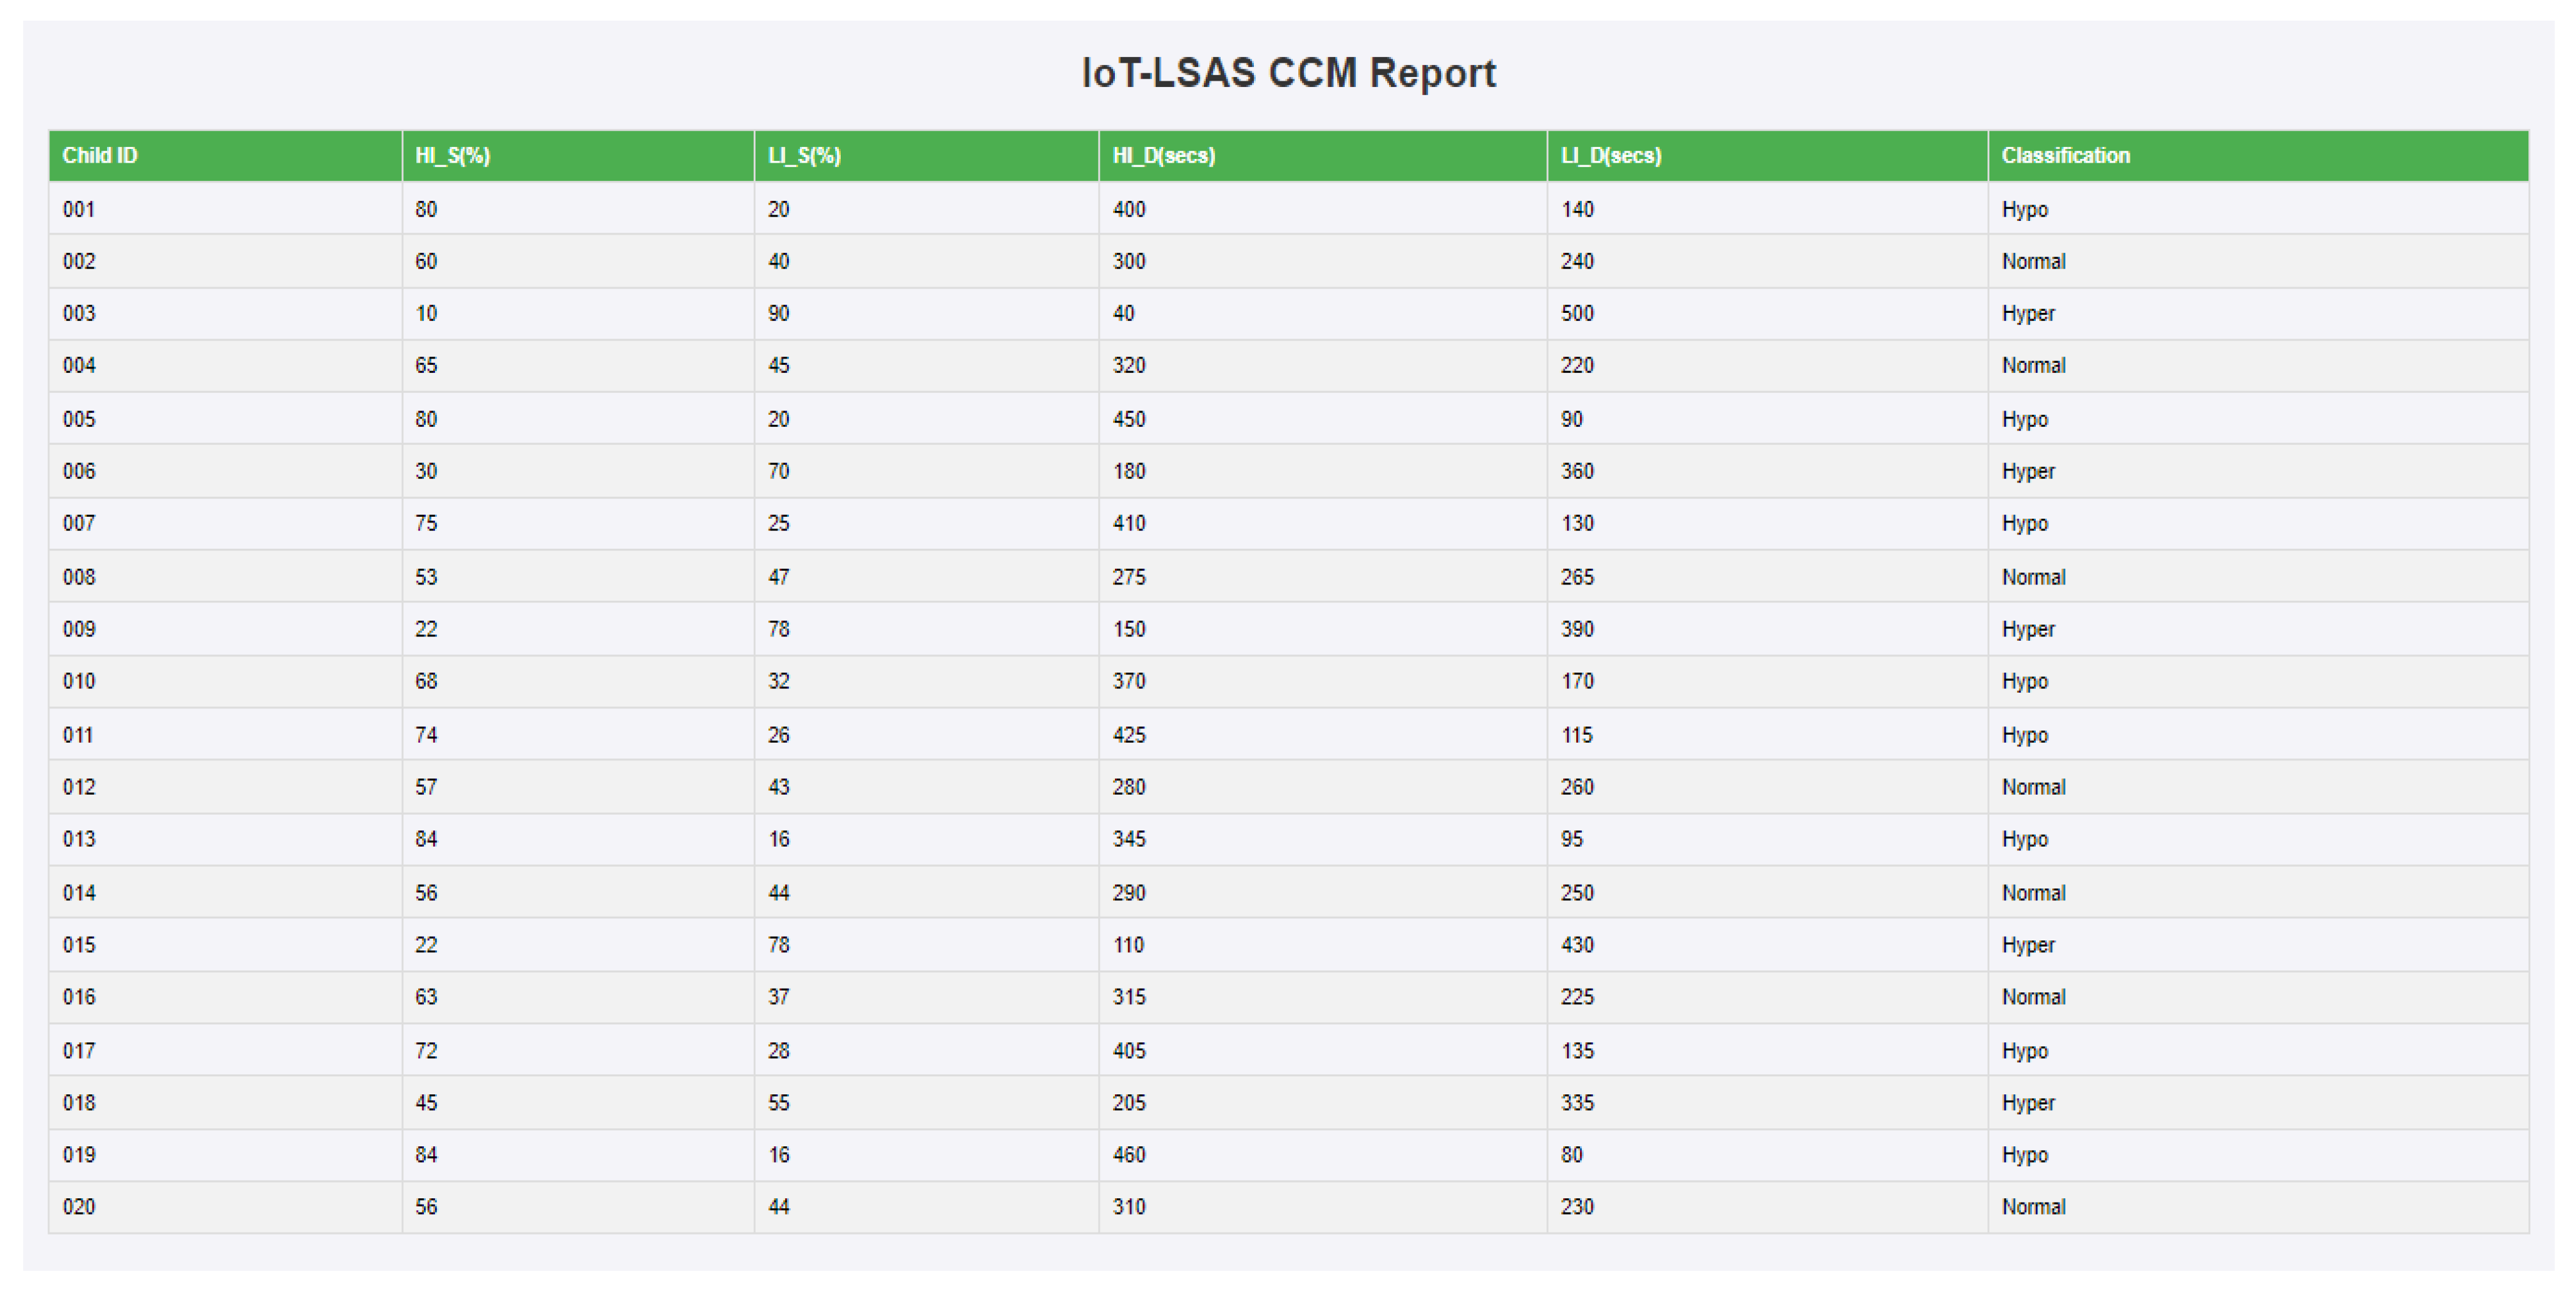Select Child ID 003 row cell
Viewport: 2576px width, 1289px height.
click(x=79, y=313)
